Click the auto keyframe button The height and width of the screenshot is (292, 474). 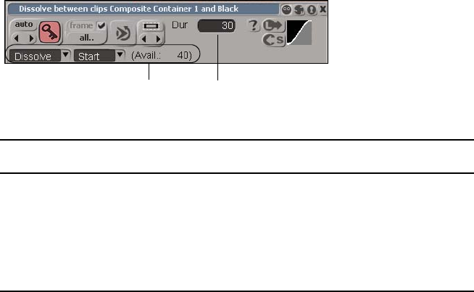pyautogui.click(x=24, y=25)
